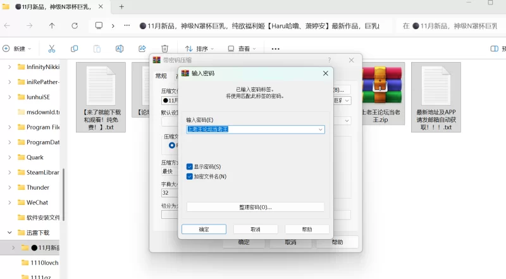Screen dimensions: 506x279
Task: Expand the InfinityNikki folder in sidebar
Action: click(x=9, y=66)
